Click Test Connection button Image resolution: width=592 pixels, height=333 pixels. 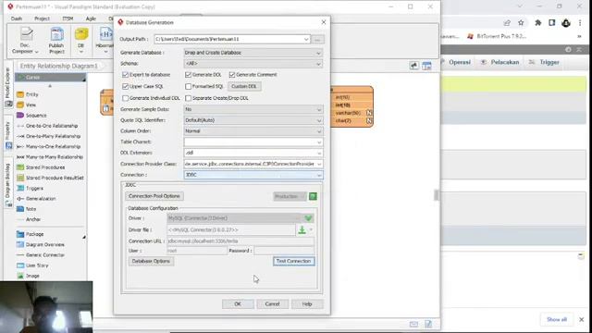294,261
